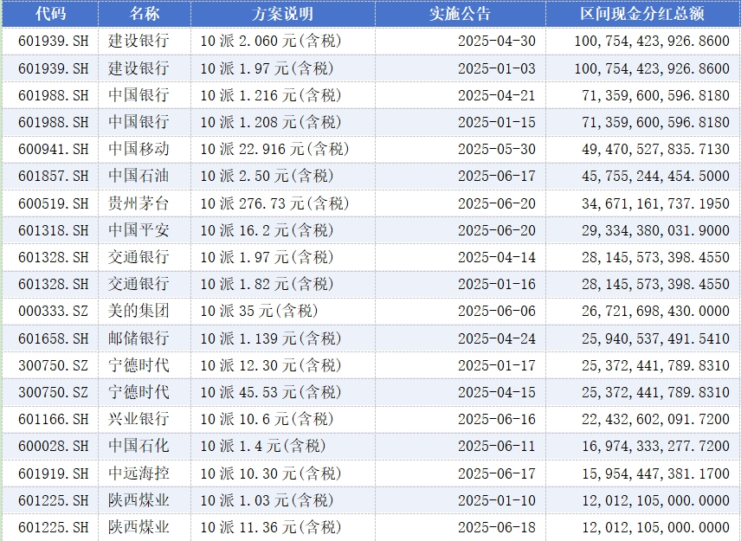The height and width of the screenshot is (541, 741).
Task: Select date cell 2025-04-30
Action: tap(460, 41)
